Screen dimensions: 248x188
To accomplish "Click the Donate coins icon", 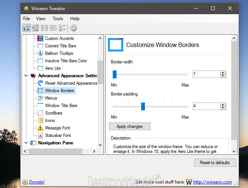I will pos(25,182).
